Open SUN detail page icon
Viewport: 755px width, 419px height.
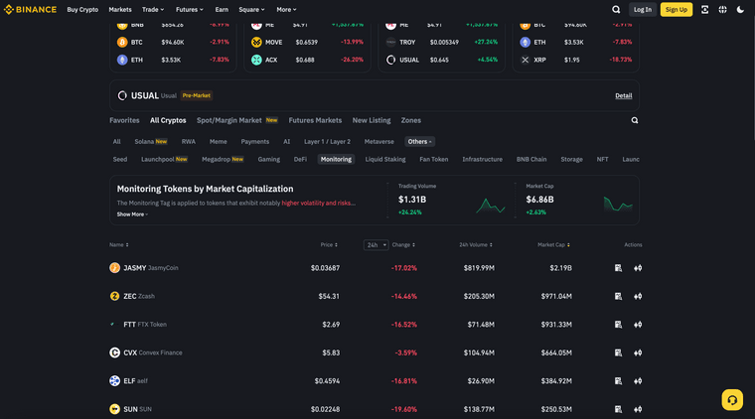tap(618, 409)
